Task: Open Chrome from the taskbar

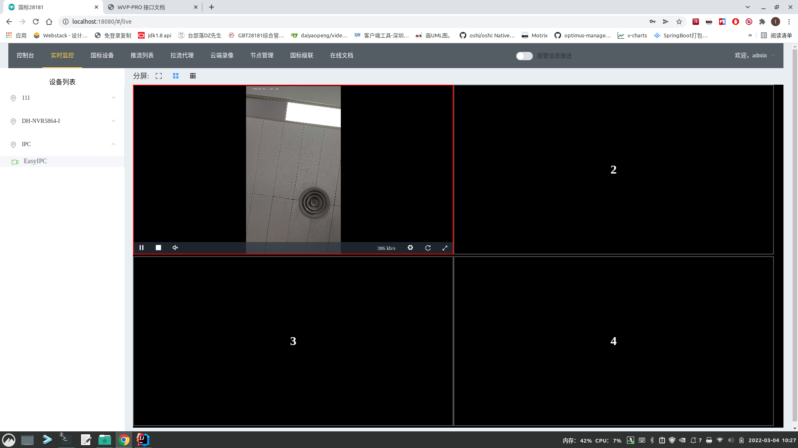Action: [123, 440]
